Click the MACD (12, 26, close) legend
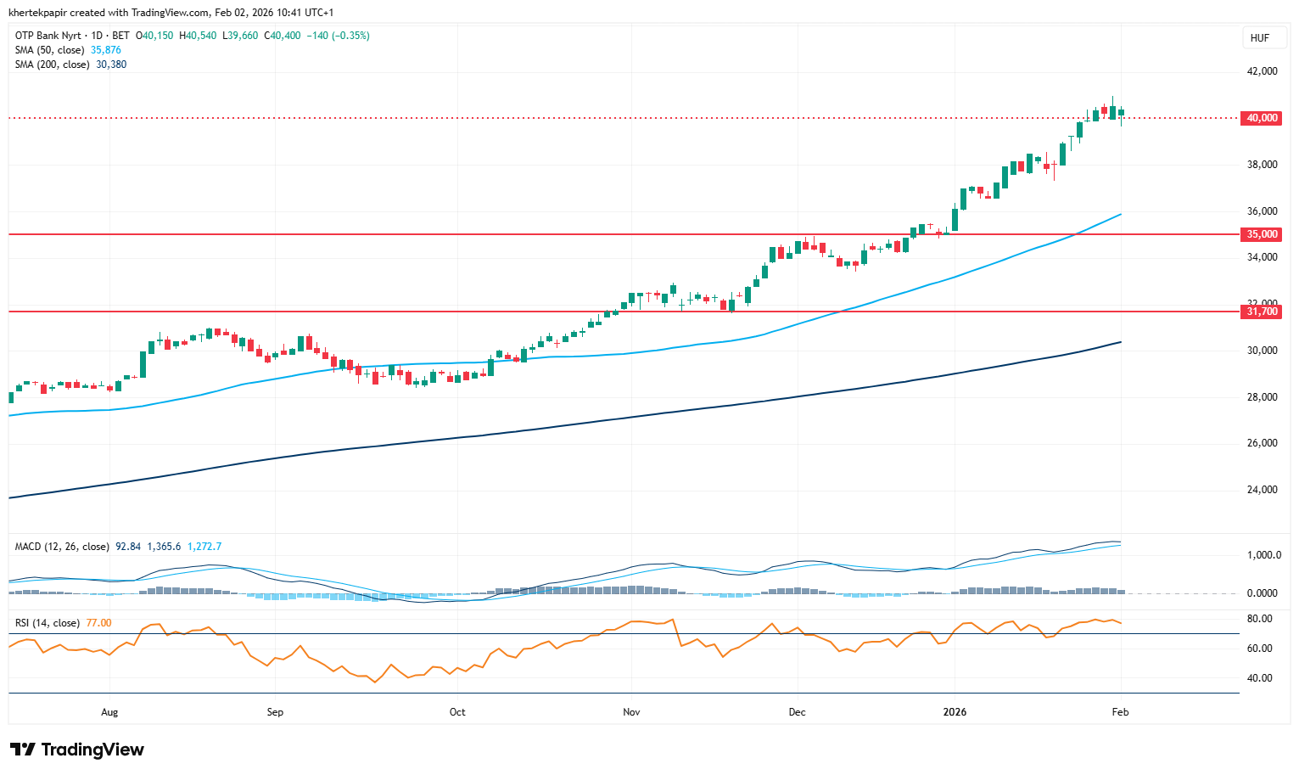Image resolution: width=1299 pixels, height=775 pixels. click(62, 547)
